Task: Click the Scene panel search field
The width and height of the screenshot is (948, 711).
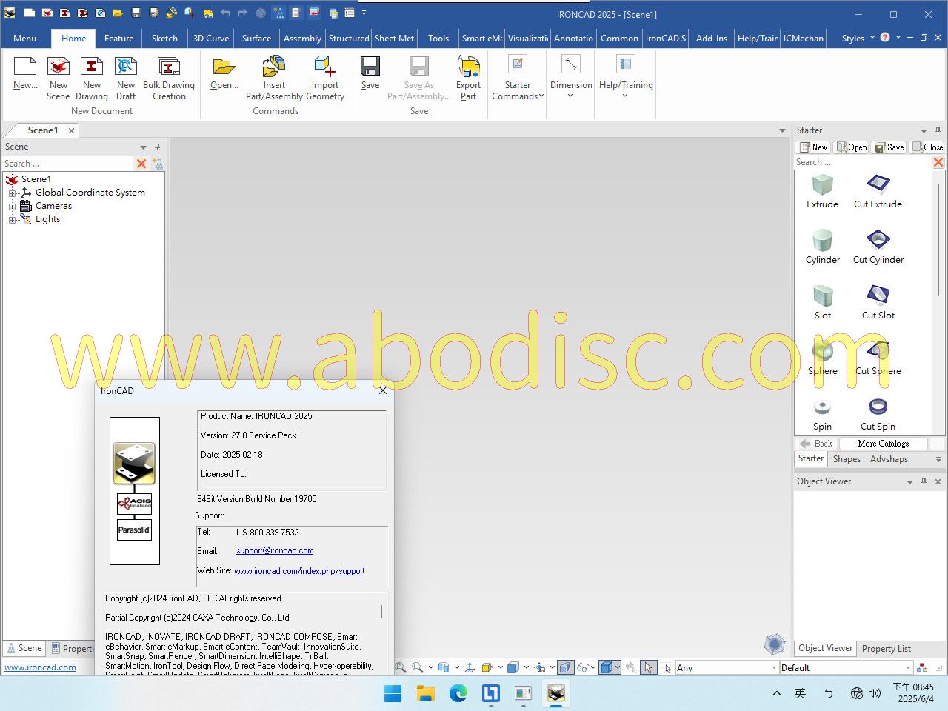Action: (67, 164)
